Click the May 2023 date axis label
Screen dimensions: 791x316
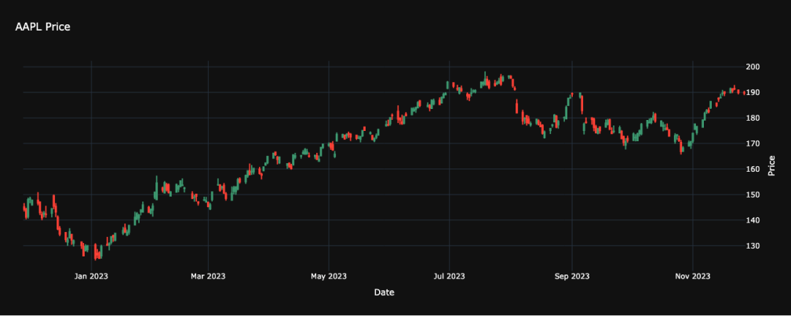pos(329,276)
